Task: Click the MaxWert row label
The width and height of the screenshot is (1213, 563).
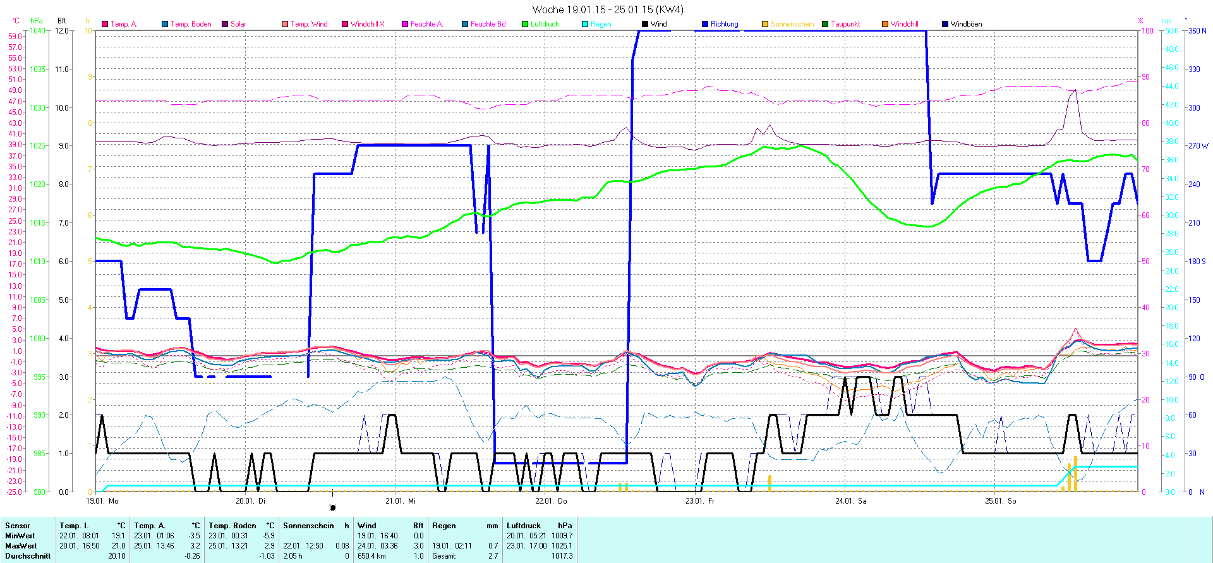Action: click(21, 546)
